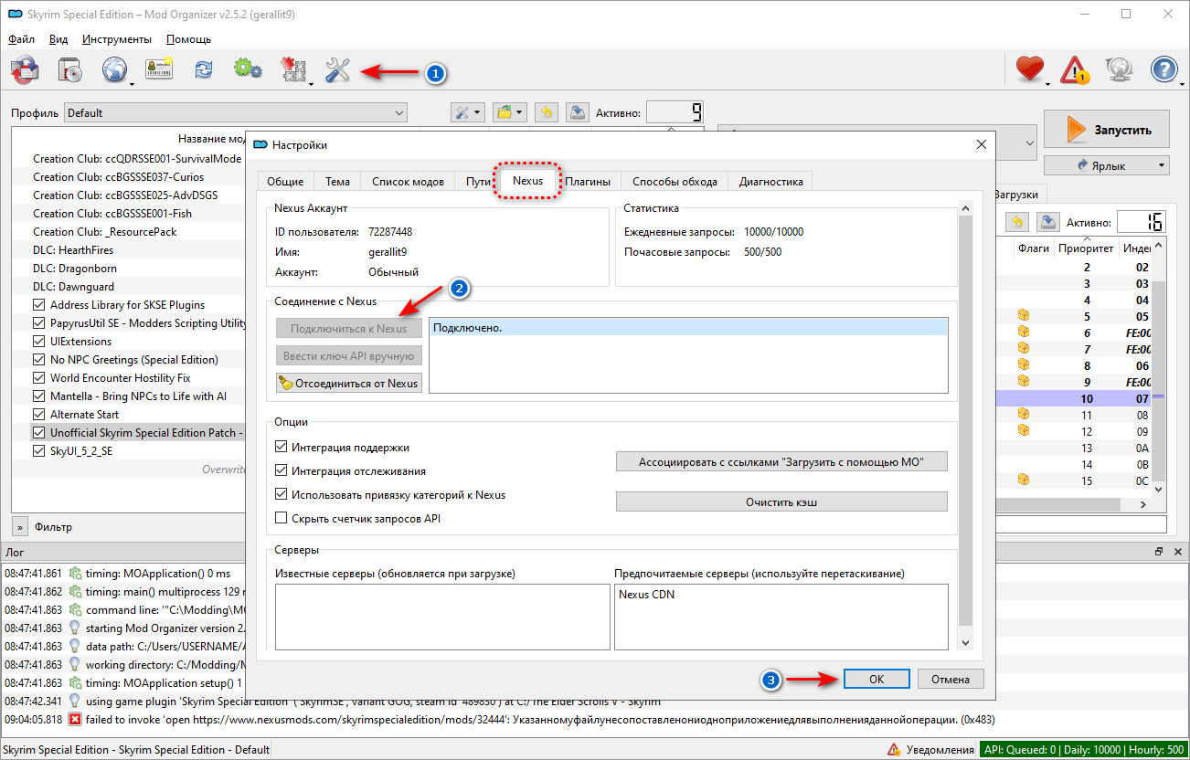Click the Запустить run button

coord(1107,130)
